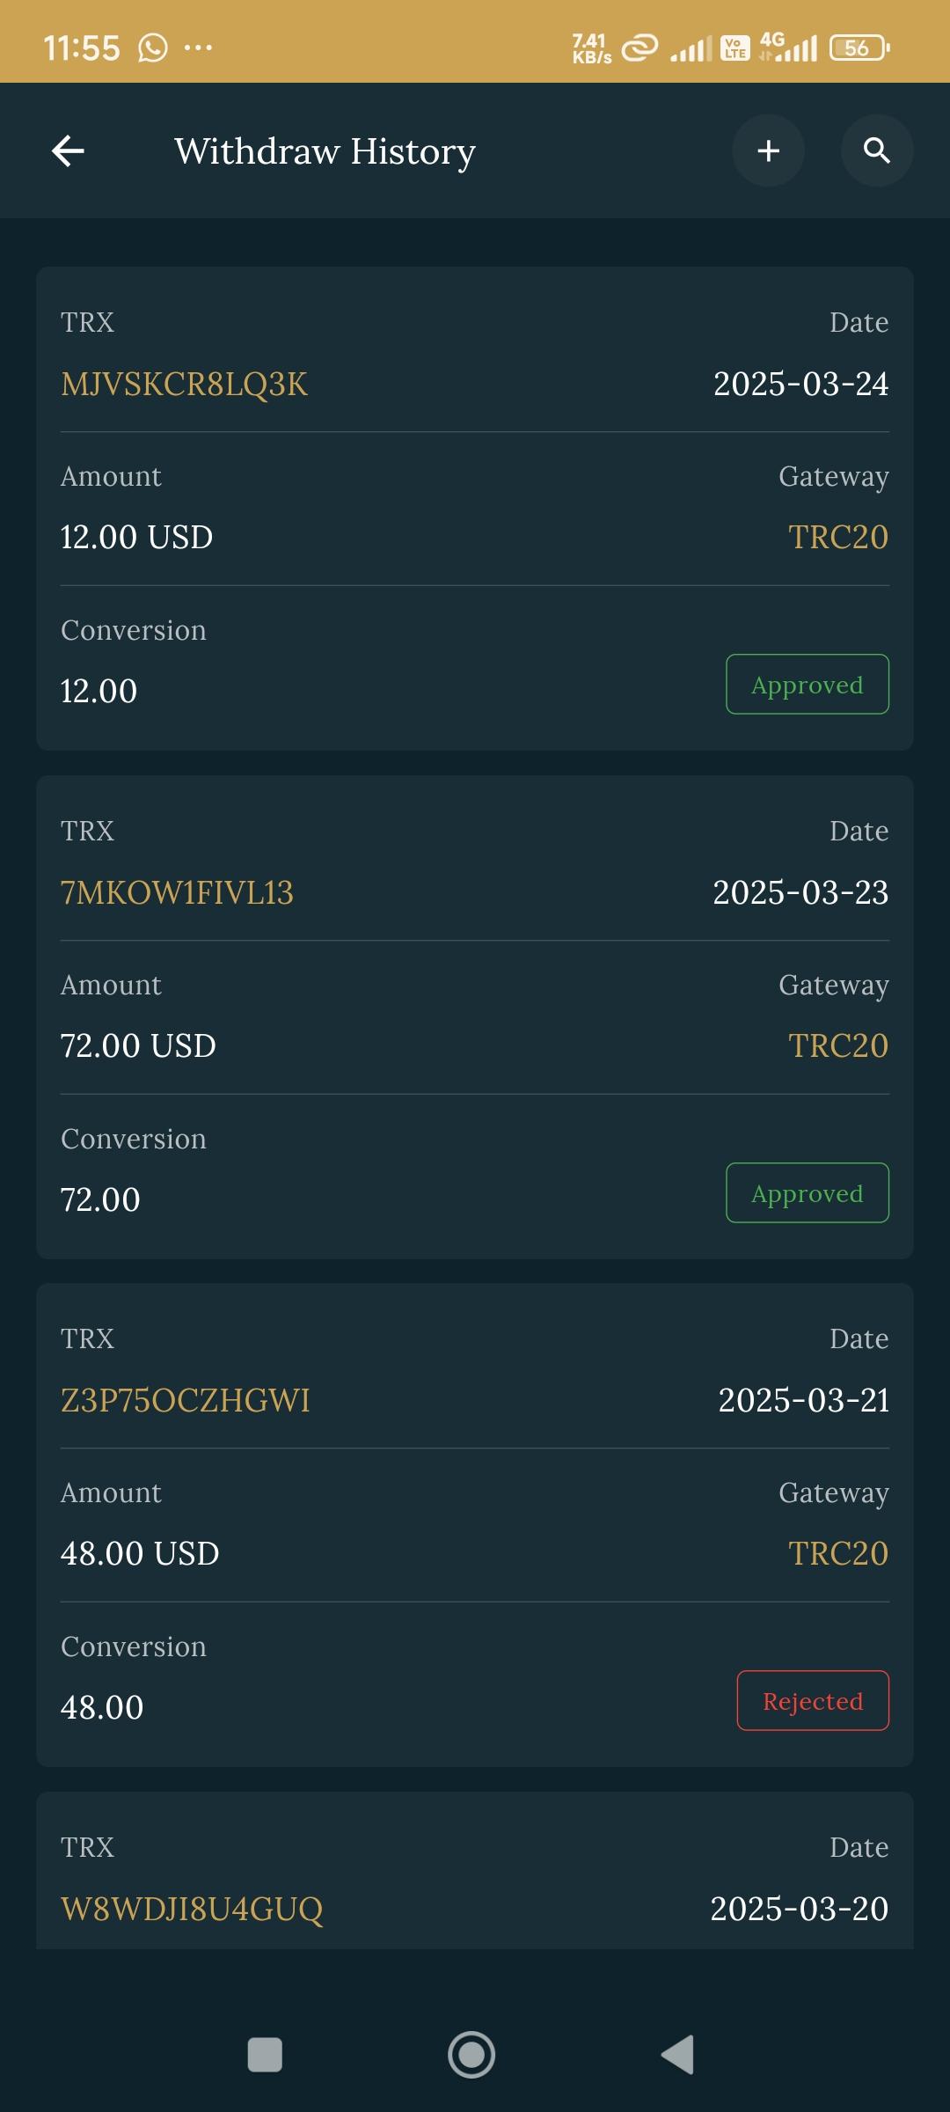The image size is (950, 2112).
Task: Tap the Withdraw History title
Action: click(x=325, y=151)
